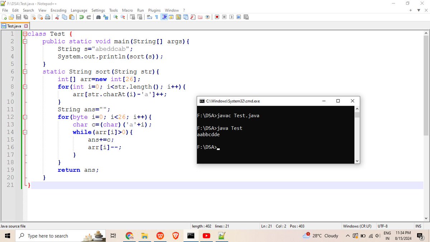Click the INS status bar indicator

coord(418,226)
